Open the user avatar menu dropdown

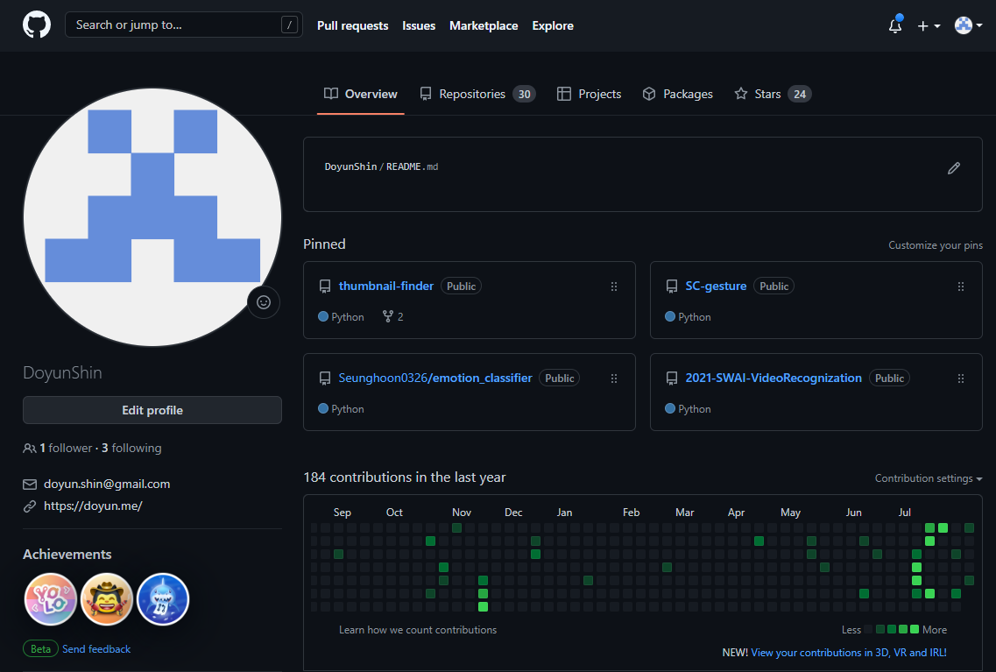968,26
